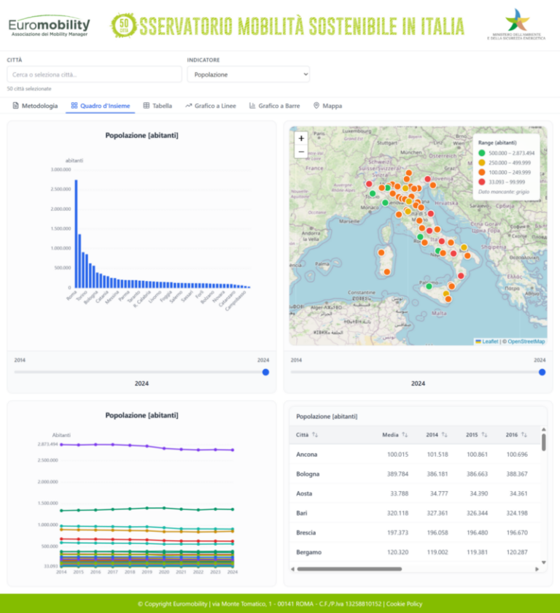Open the OpenStreetMap attribution link
This screenshot has width=560, height=613.
(526, 342)
